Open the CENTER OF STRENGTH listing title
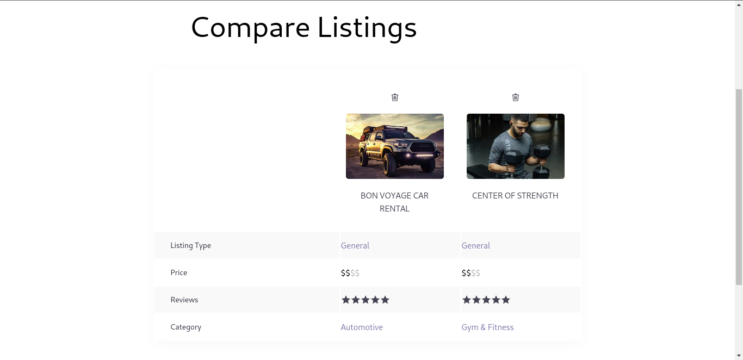The image size is (743, 360). (515, 196)
